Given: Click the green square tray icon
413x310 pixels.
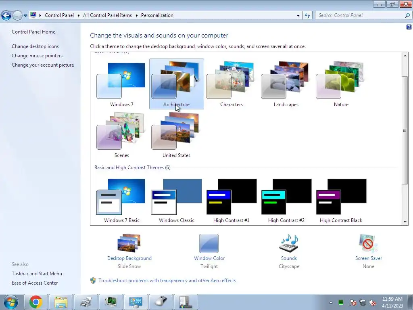Looking at the screenshot, I should [341, 302].
